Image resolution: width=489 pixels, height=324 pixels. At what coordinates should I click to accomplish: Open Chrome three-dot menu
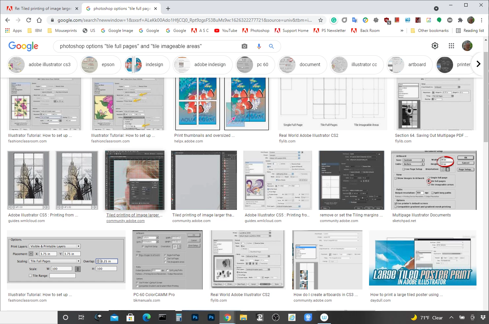tap(481, 20)
